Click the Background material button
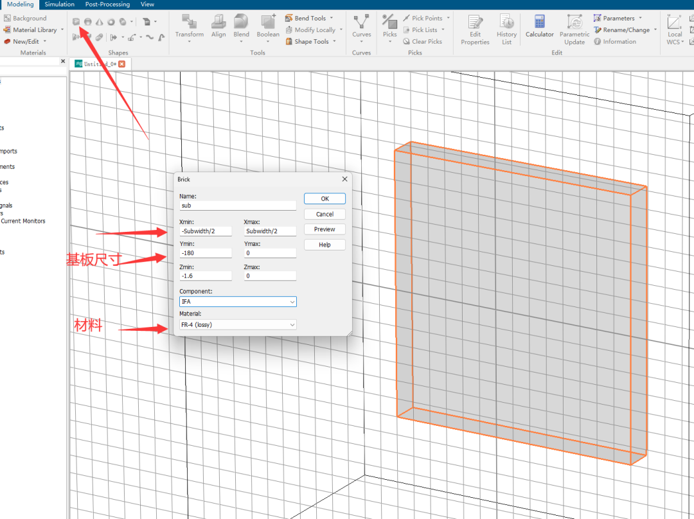This screenshot has height=519, width=694. (25, 18)
